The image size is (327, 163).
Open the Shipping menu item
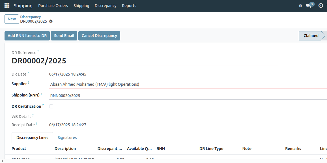[81, 6]
